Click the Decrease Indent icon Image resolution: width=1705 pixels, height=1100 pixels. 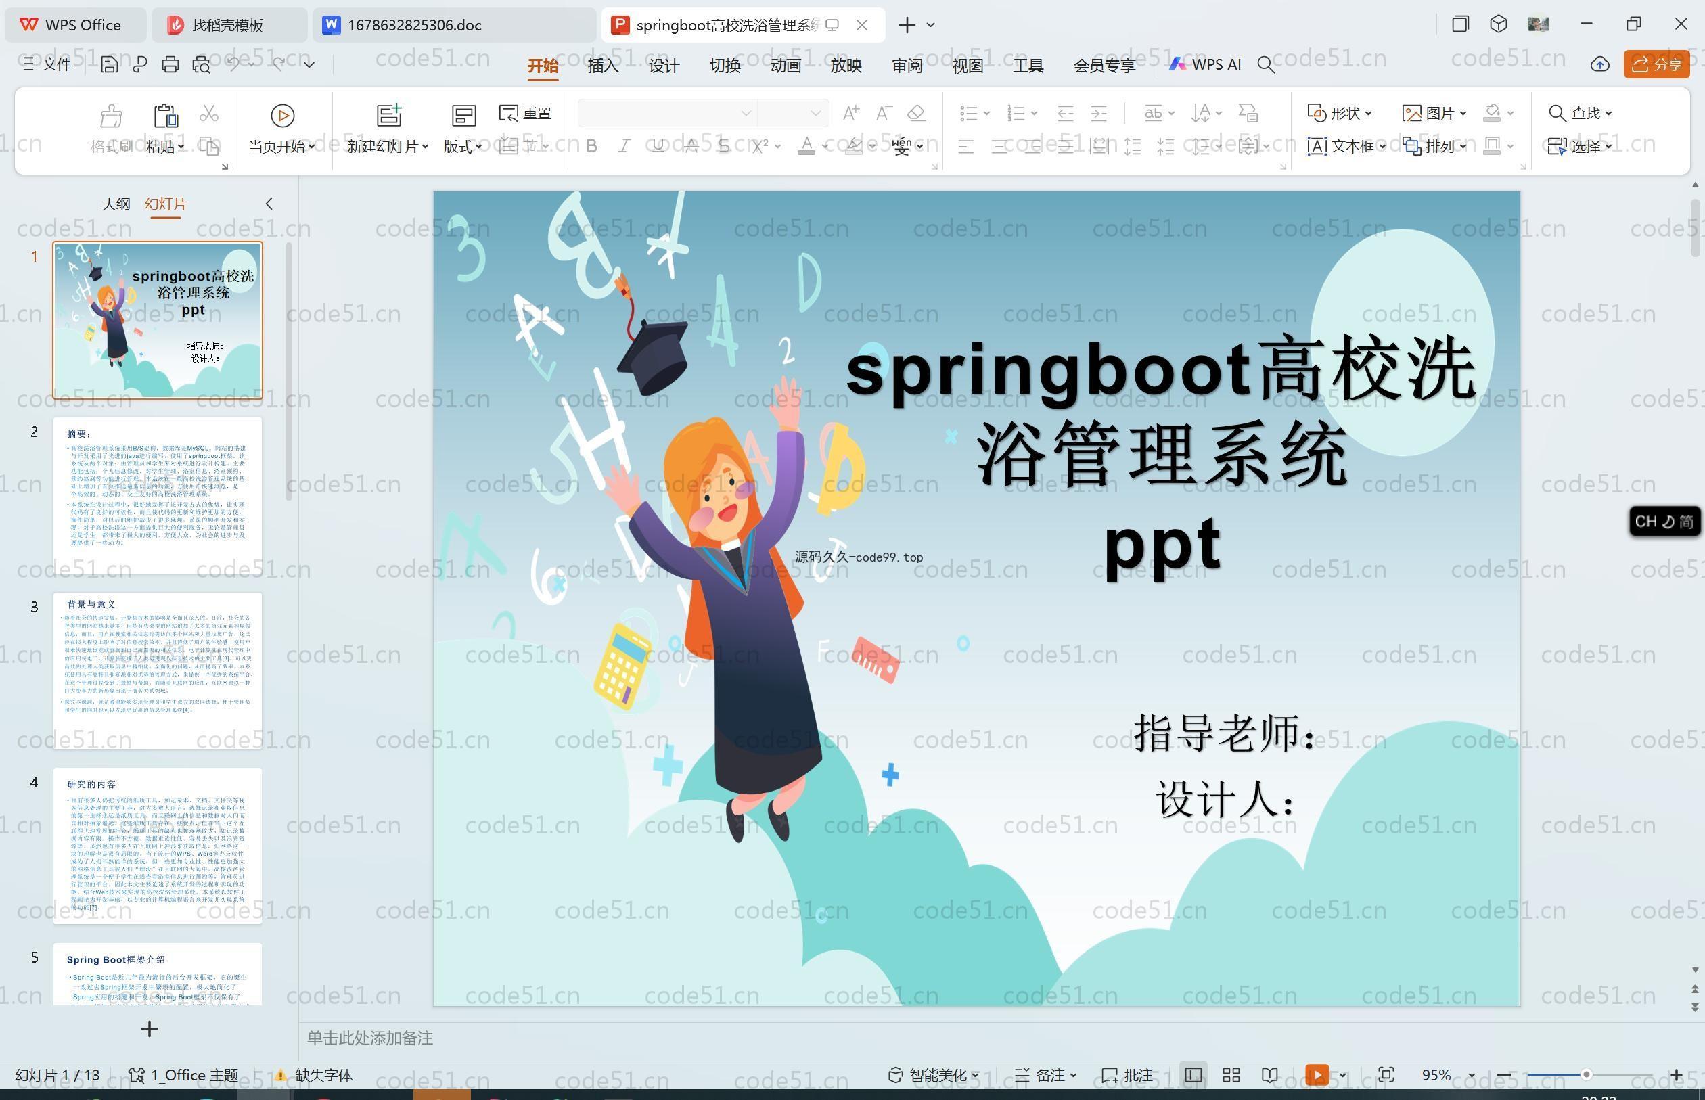pyautogui.click(x=1065, y=113)
